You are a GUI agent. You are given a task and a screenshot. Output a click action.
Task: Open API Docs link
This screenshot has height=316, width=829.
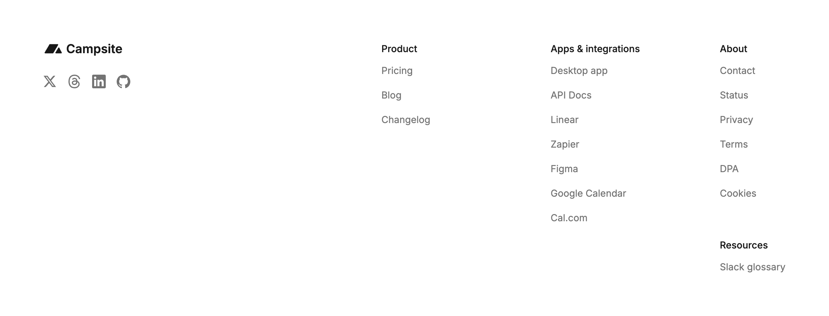[571, 95]
